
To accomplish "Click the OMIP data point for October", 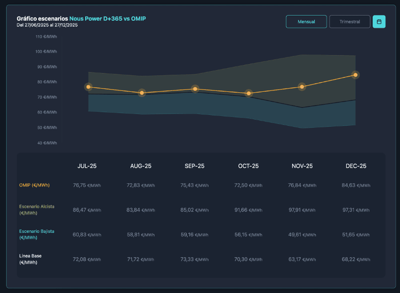I will pyautogui.click(x=248, y=93).
